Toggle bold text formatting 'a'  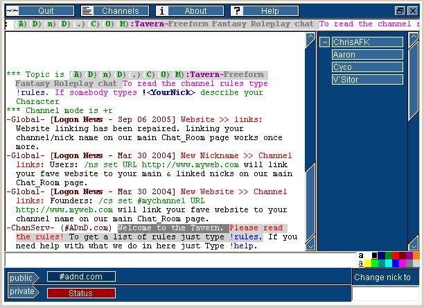point(361,255)
